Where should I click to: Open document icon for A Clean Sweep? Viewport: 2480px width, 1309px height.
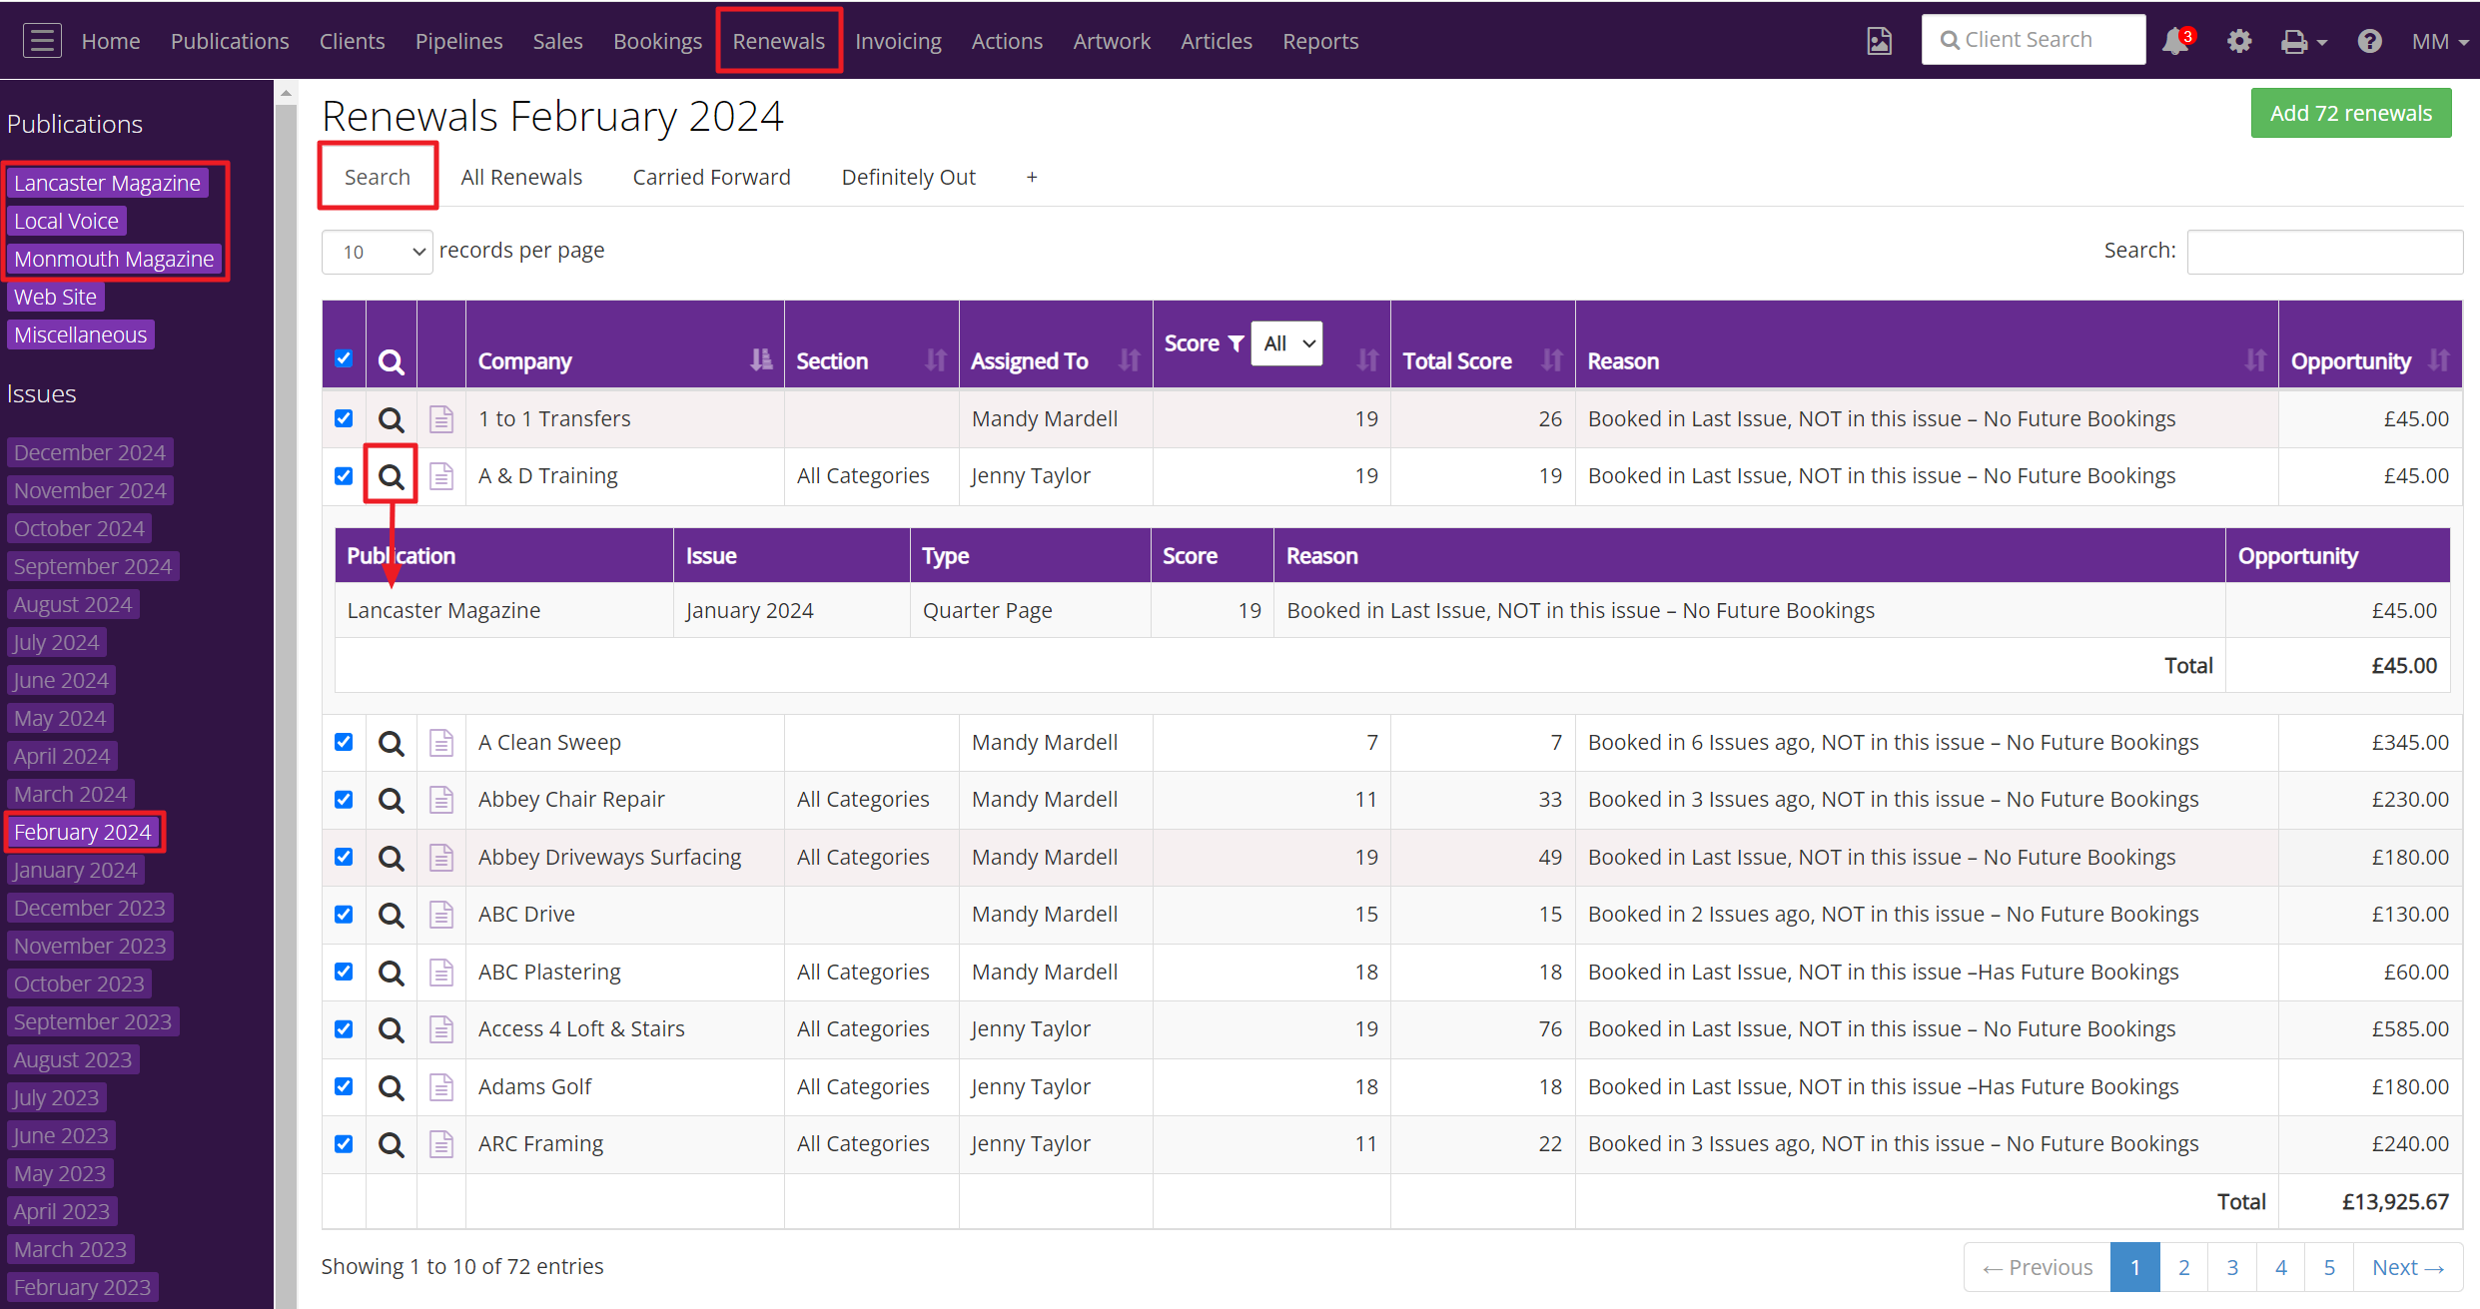(x=441, y=743)
